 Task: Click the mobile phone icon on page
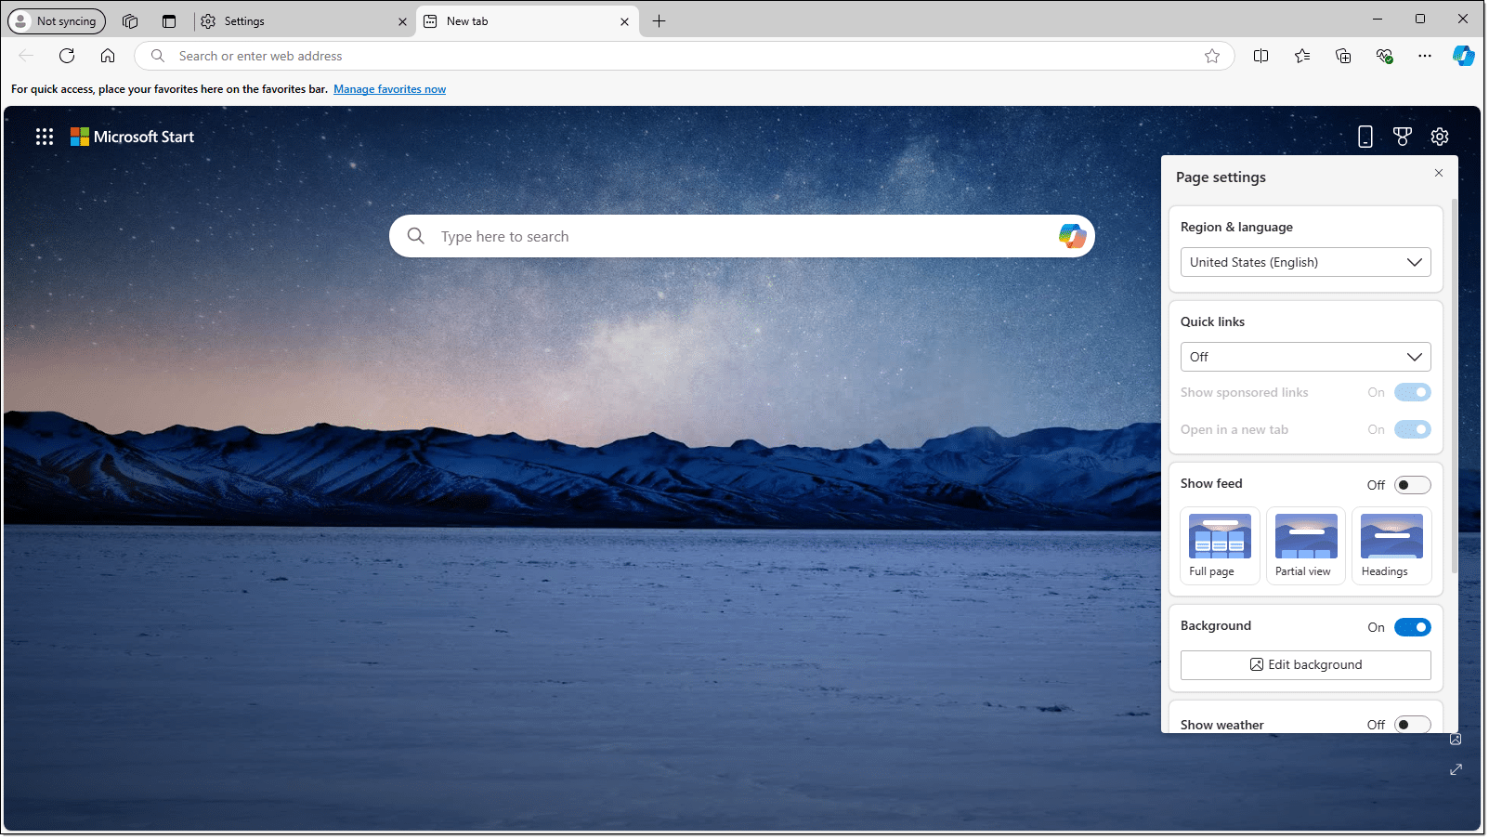tap(1365, 137)
